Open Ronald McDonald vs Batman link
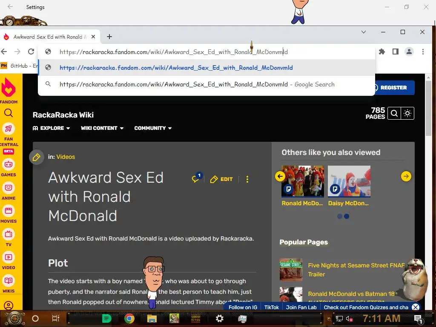The image size is (436, 327). [351, 294]
